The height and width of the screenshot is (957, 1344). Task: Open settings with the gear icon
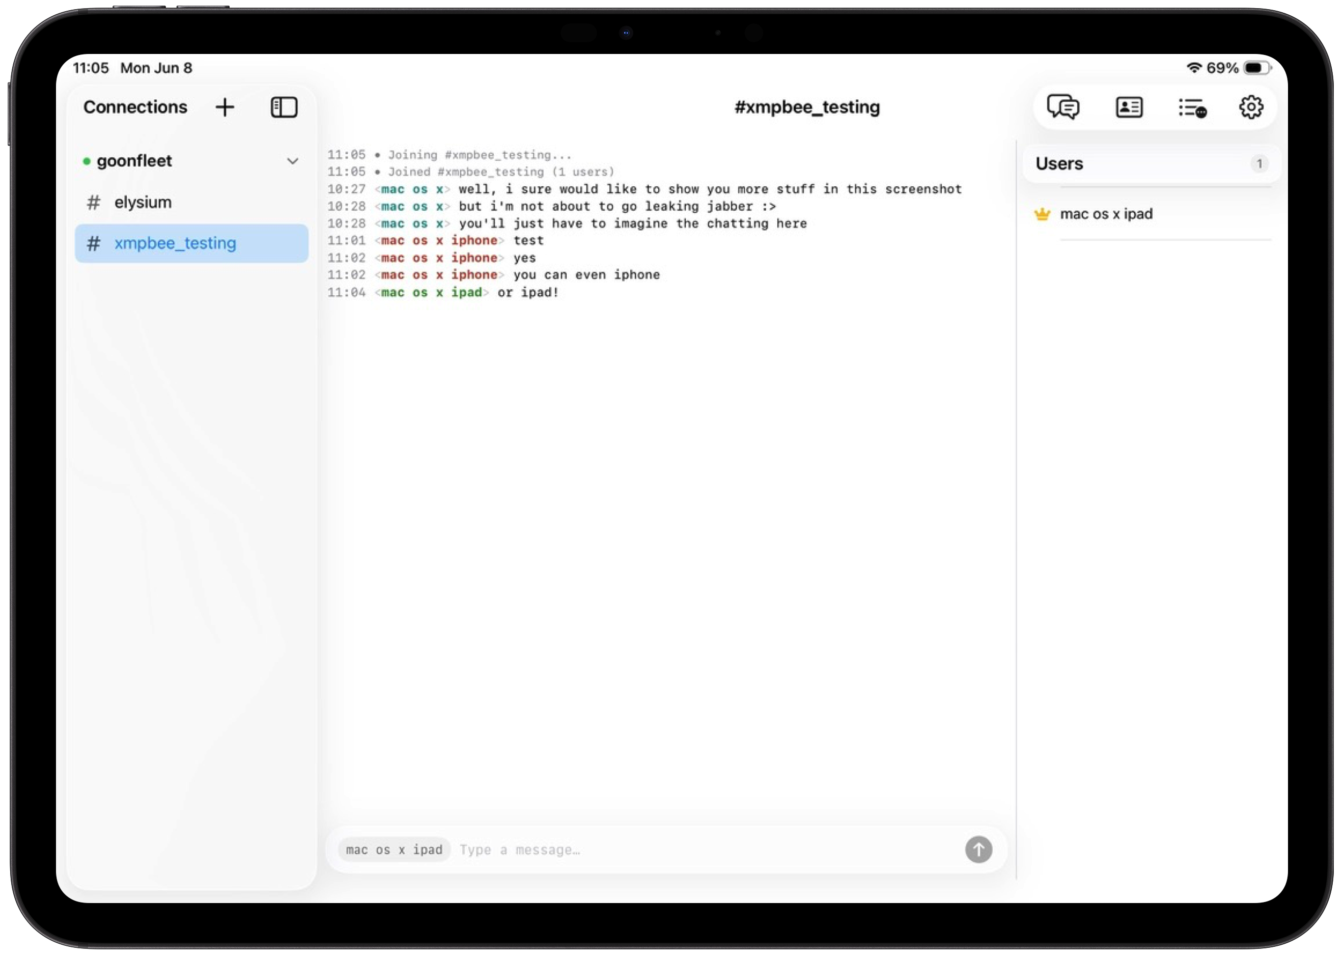click(x=1250, y=107)
